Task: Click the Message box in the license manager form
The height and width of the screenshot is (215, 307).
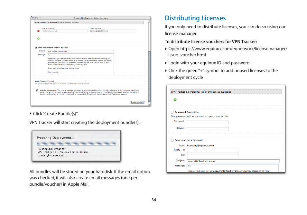Action: coord(233,168)
